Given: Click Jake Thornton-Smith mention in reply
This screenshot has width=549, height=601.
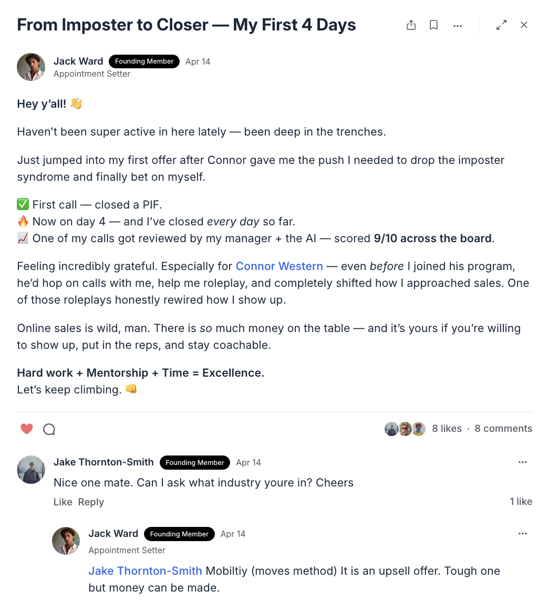Looking at the screenshot, I should pyautogui.click(x=146, y=571).
